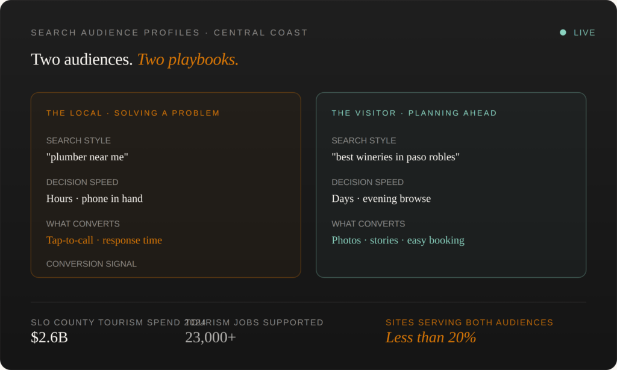Click the $2.6B tourism spend figure
This screenshot has width=617, height=370.
tap(49, 337)
